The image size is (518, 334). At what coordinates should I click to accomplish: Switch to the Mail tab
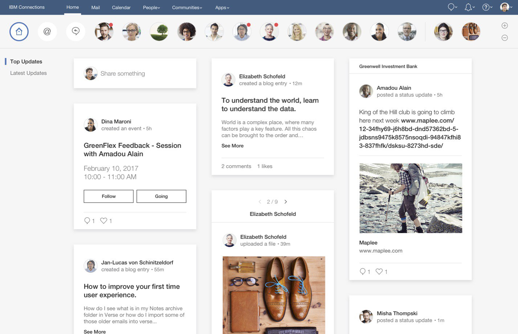[x=95, y=8]
